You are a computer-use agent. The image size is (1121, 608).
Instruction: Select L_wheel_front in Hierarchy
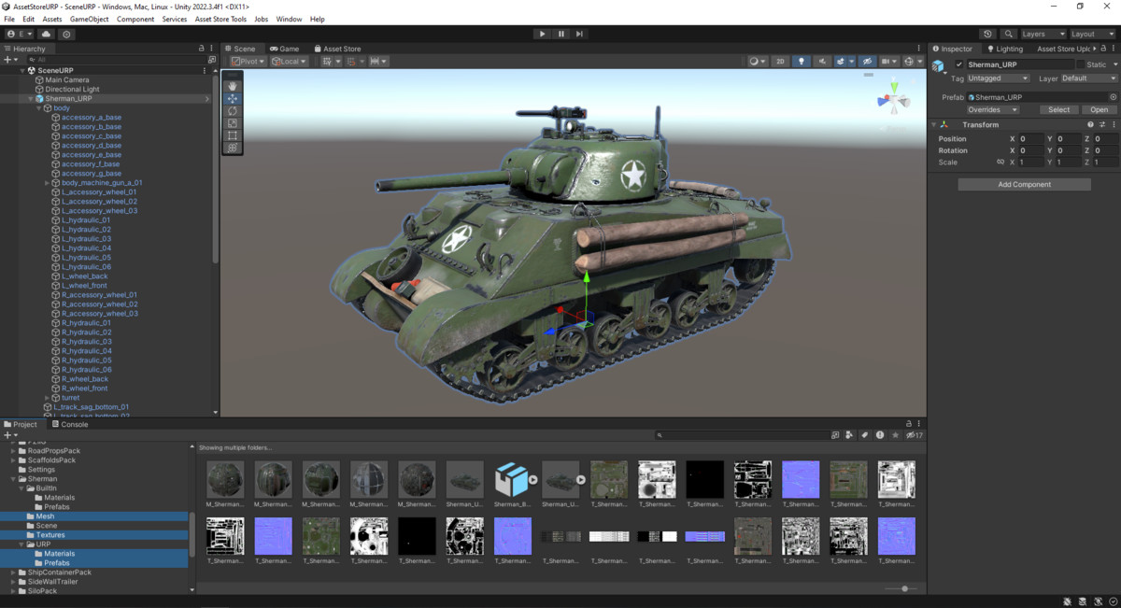tap(84, 286)
